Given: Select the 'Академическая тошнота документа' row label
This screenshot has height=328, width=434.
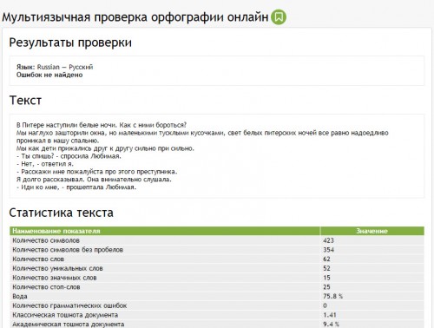Looking at the screenshot, I should (x=69, y=325).
